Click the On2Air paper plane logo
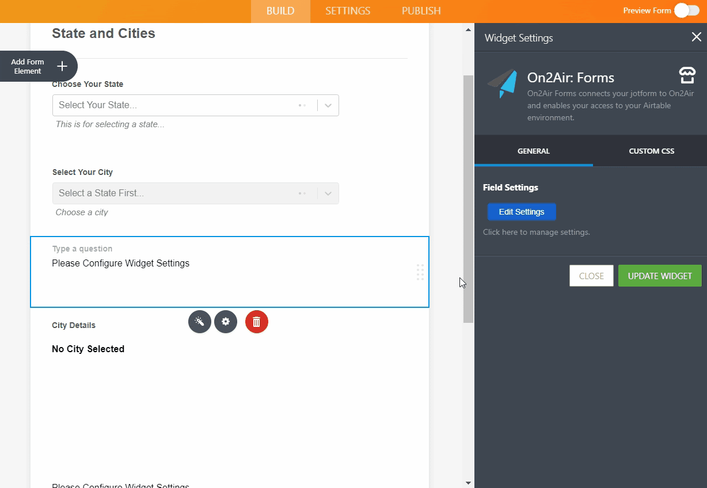 coord(503,84)
